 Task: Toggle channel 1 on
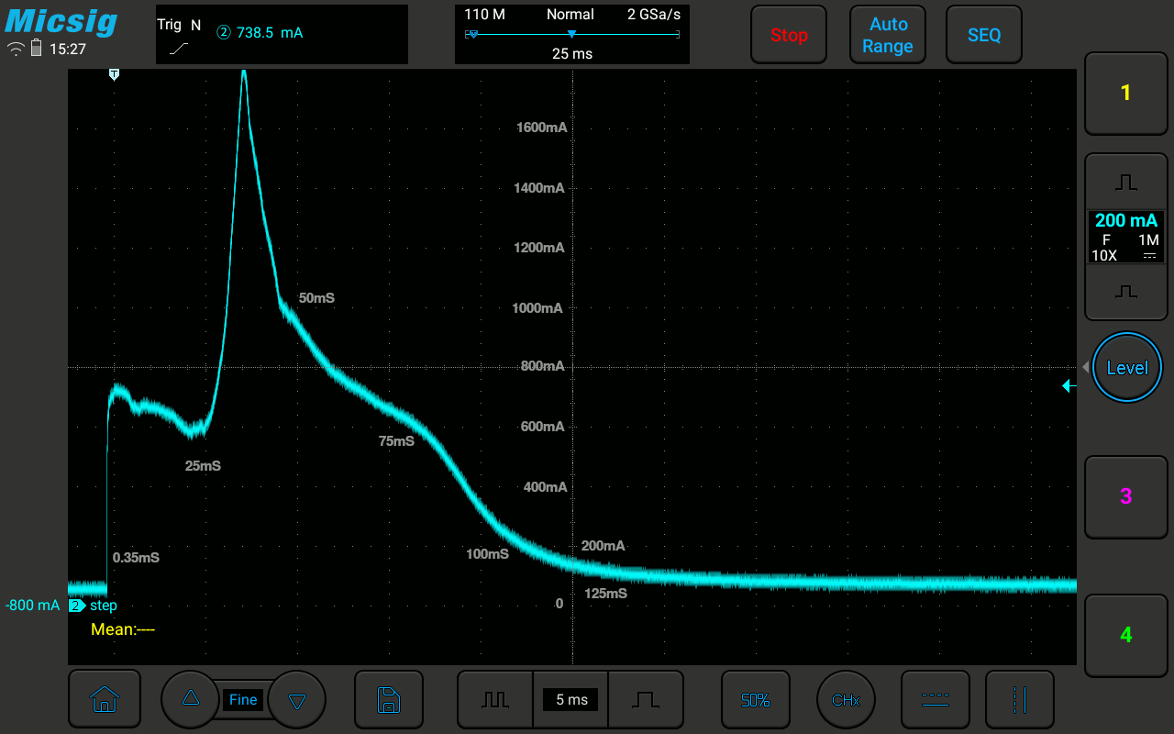(1126, 93)
